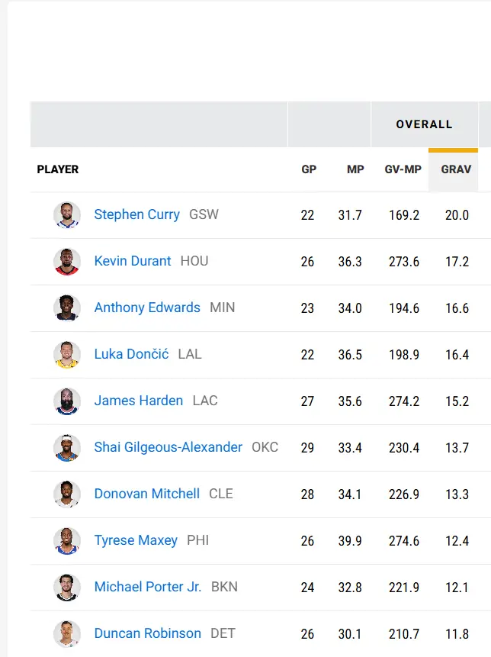Click Donovan Mitchell's headshot avatar
The width and height of the screenshot is (491, 657).
pyautogui.click(x=67, y=494)
